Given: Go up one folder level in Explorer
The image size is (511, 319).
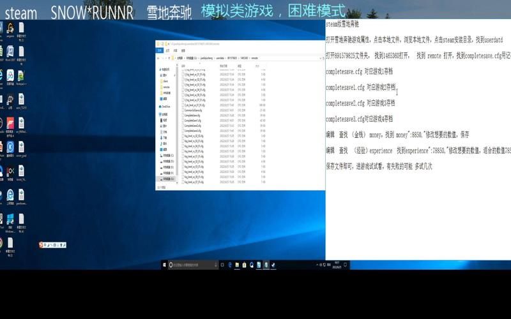Looking at the screenshot, I should [169, 58].
